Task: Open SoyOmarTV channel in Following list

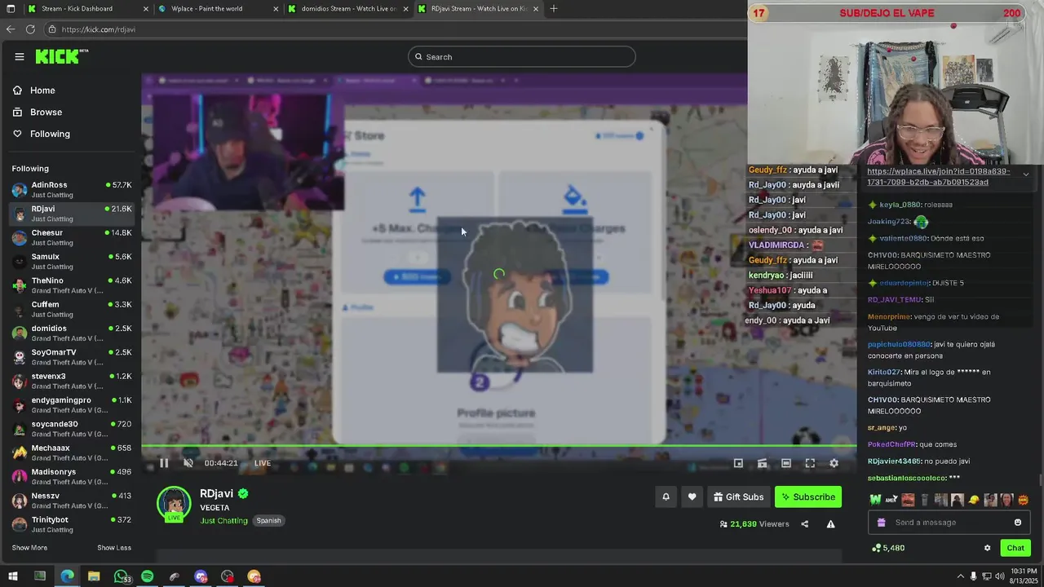Action: pyautogui.click(x=72, y=356)
